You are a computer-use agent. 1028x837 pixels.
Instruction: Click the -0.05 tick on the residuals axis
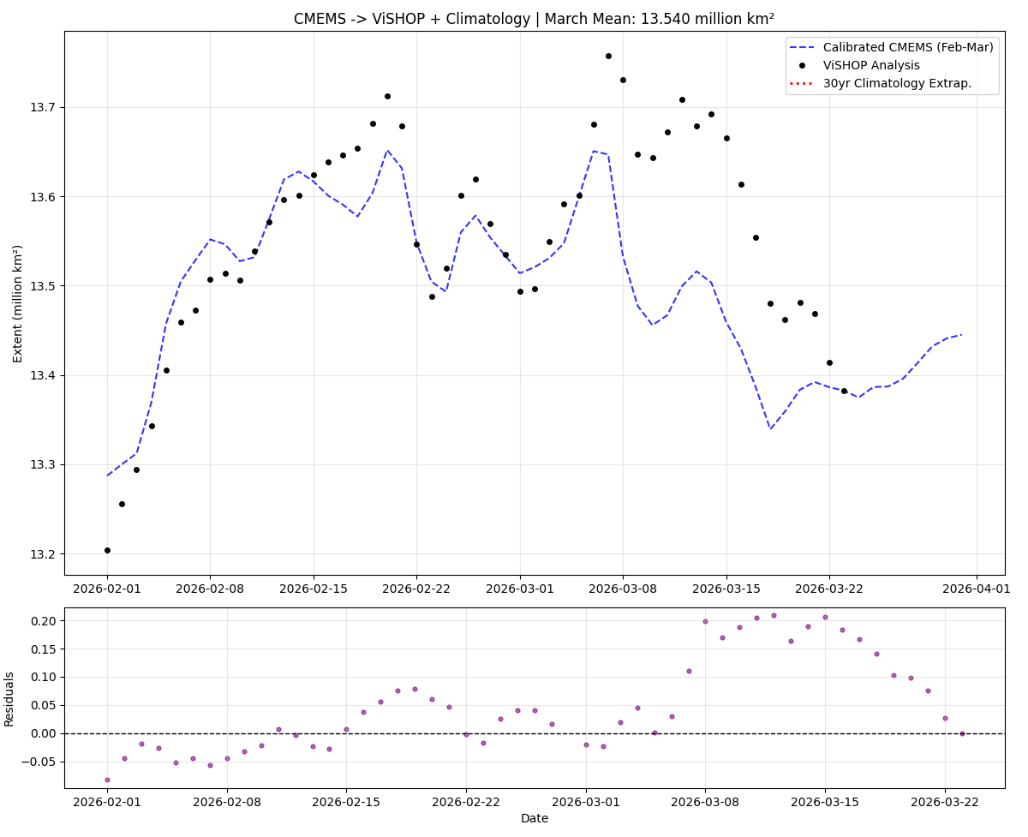click(38, 762)
